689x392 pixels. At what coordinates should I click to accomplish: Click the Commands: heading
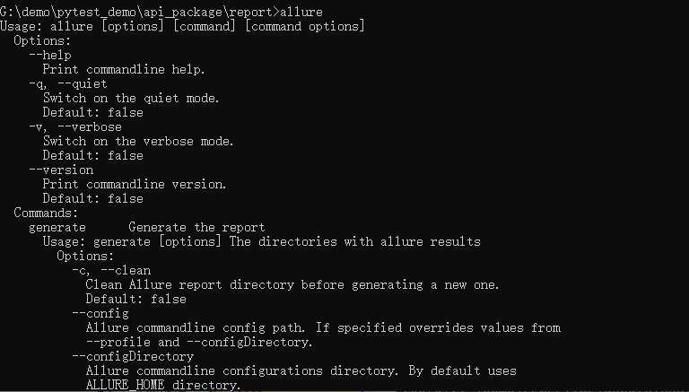pyautogui.click(x=46, y=213)
